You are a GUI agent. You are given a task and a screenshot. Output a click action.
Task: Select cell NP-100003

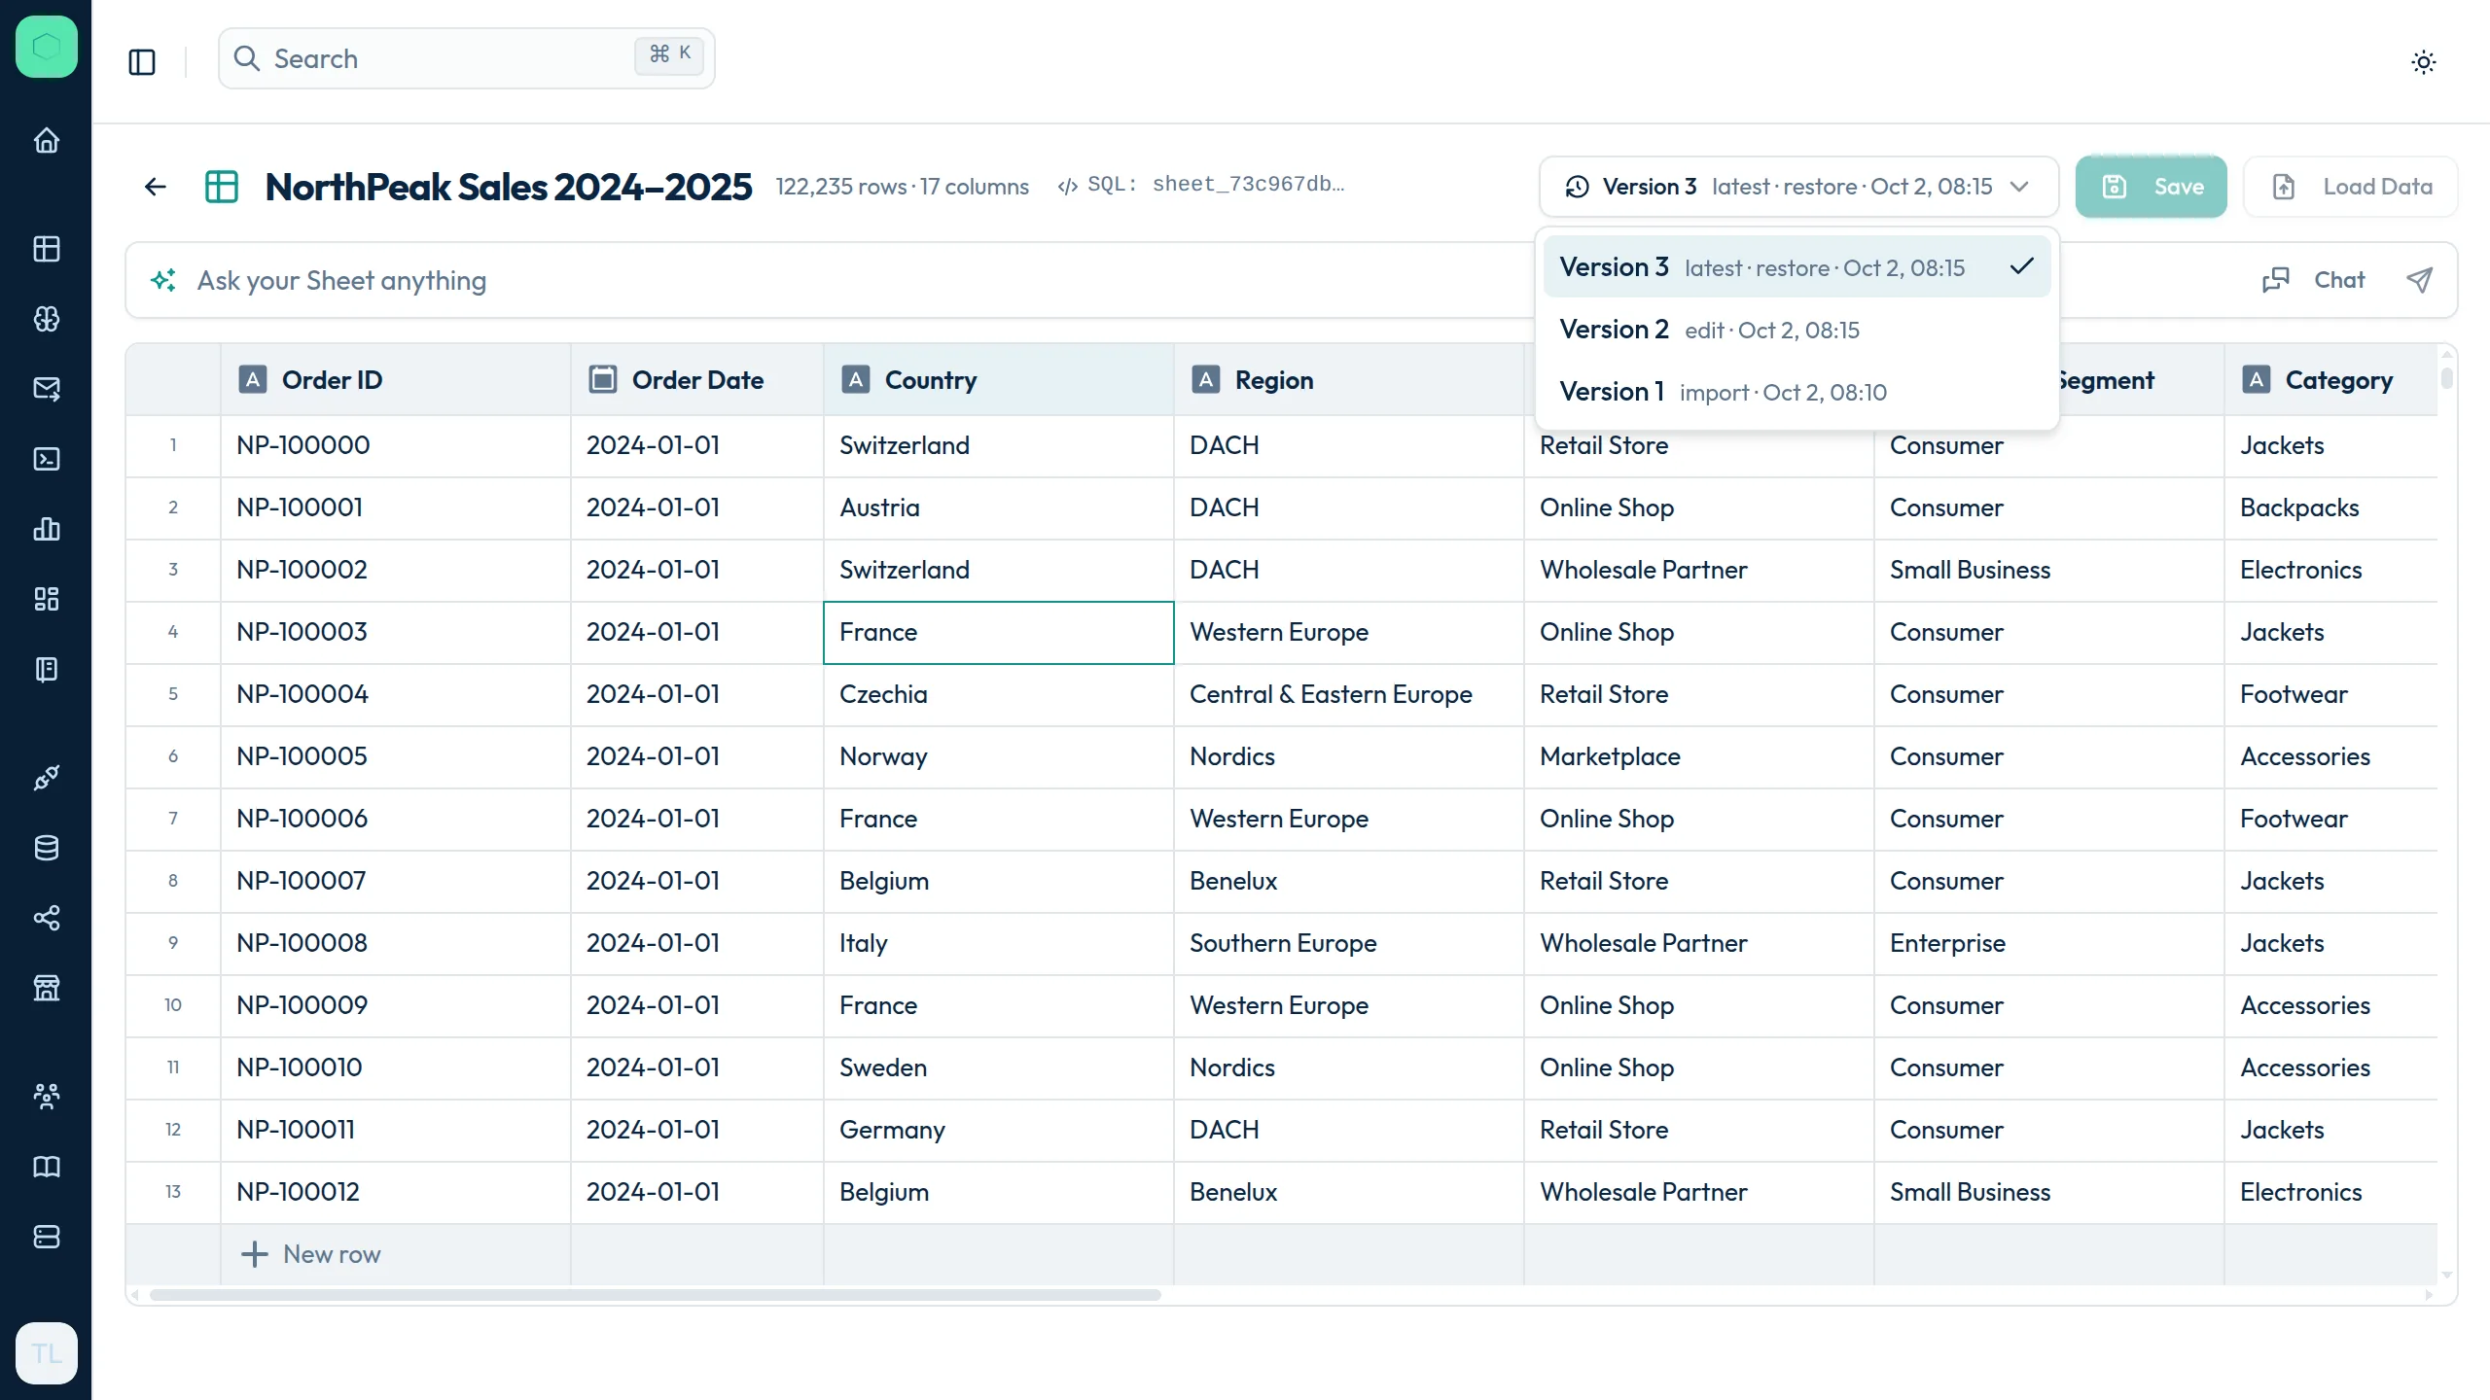click(x=396, y=632)
